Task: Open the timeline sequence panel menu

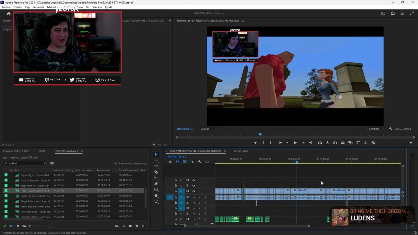Action: click(224, 151)
